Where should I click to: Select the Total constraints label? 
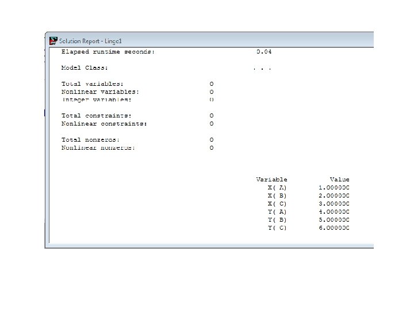(x=97, y=116)
